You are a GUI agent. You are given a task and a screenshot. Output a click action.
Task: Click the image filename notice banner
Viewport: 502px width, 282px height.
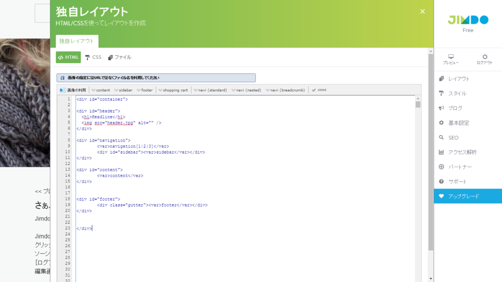pos(156,78)
